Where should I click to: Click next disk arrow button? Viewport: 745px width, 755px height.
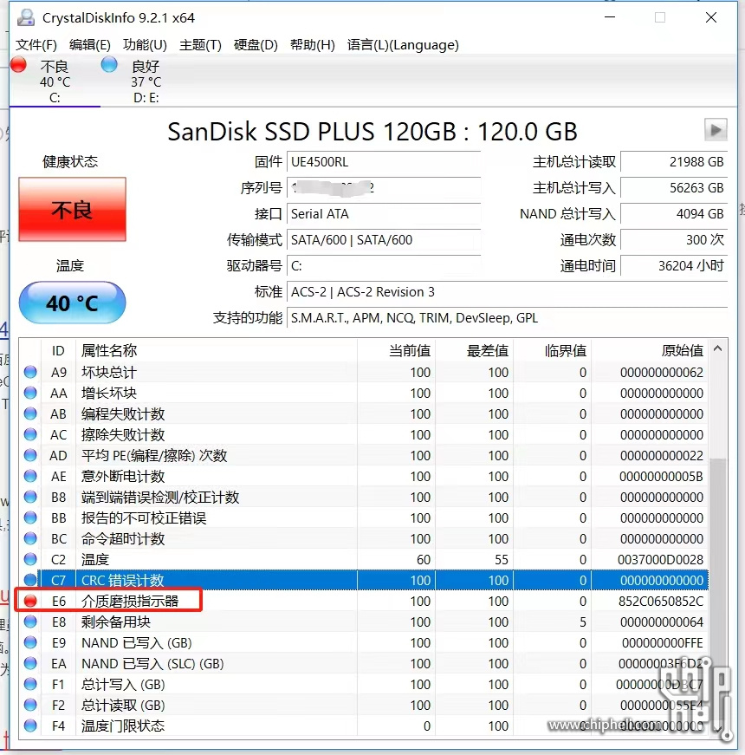click(715, 130)
